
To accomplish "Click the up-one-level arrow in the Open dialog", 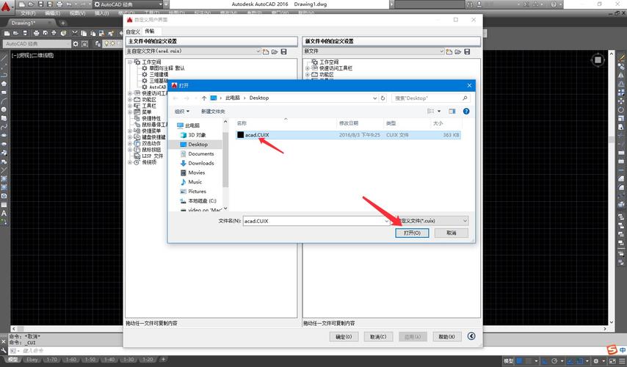I will [204, 98].
